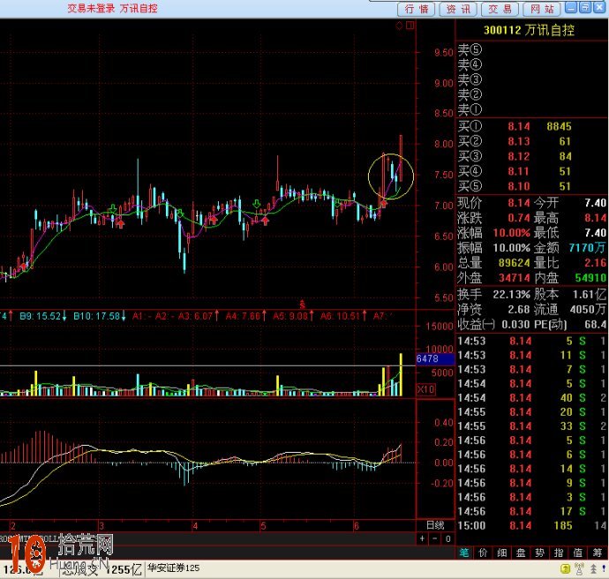This screenshot has height=579, width=609.
Task: Click the antenna connection status icon
Action: pos(580,569)
